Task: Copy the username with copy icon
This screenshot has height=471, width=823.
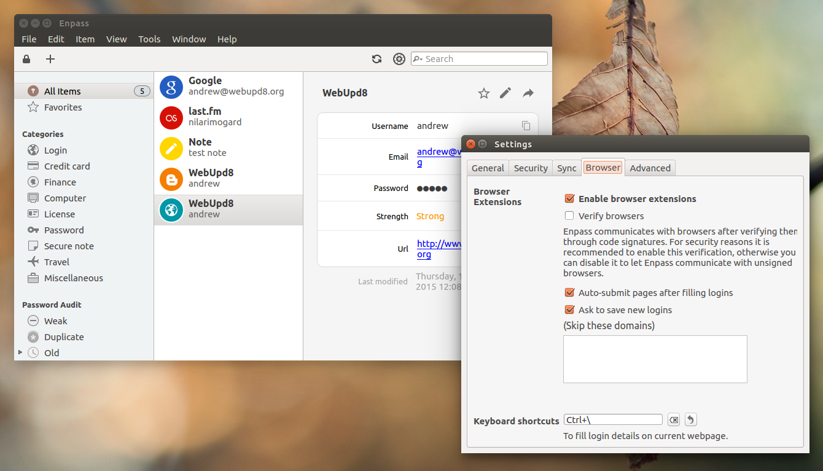Action: (526, 125)
